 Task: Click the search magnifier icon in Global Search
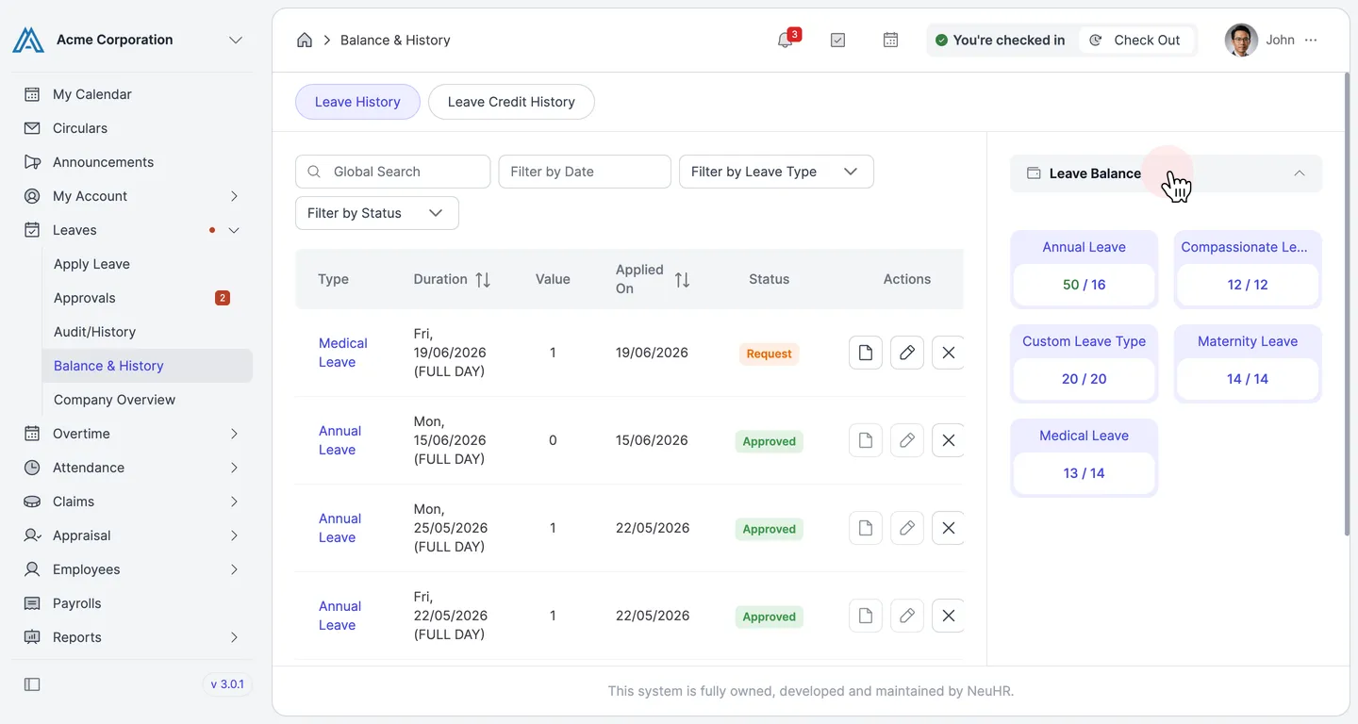(315, 172)
